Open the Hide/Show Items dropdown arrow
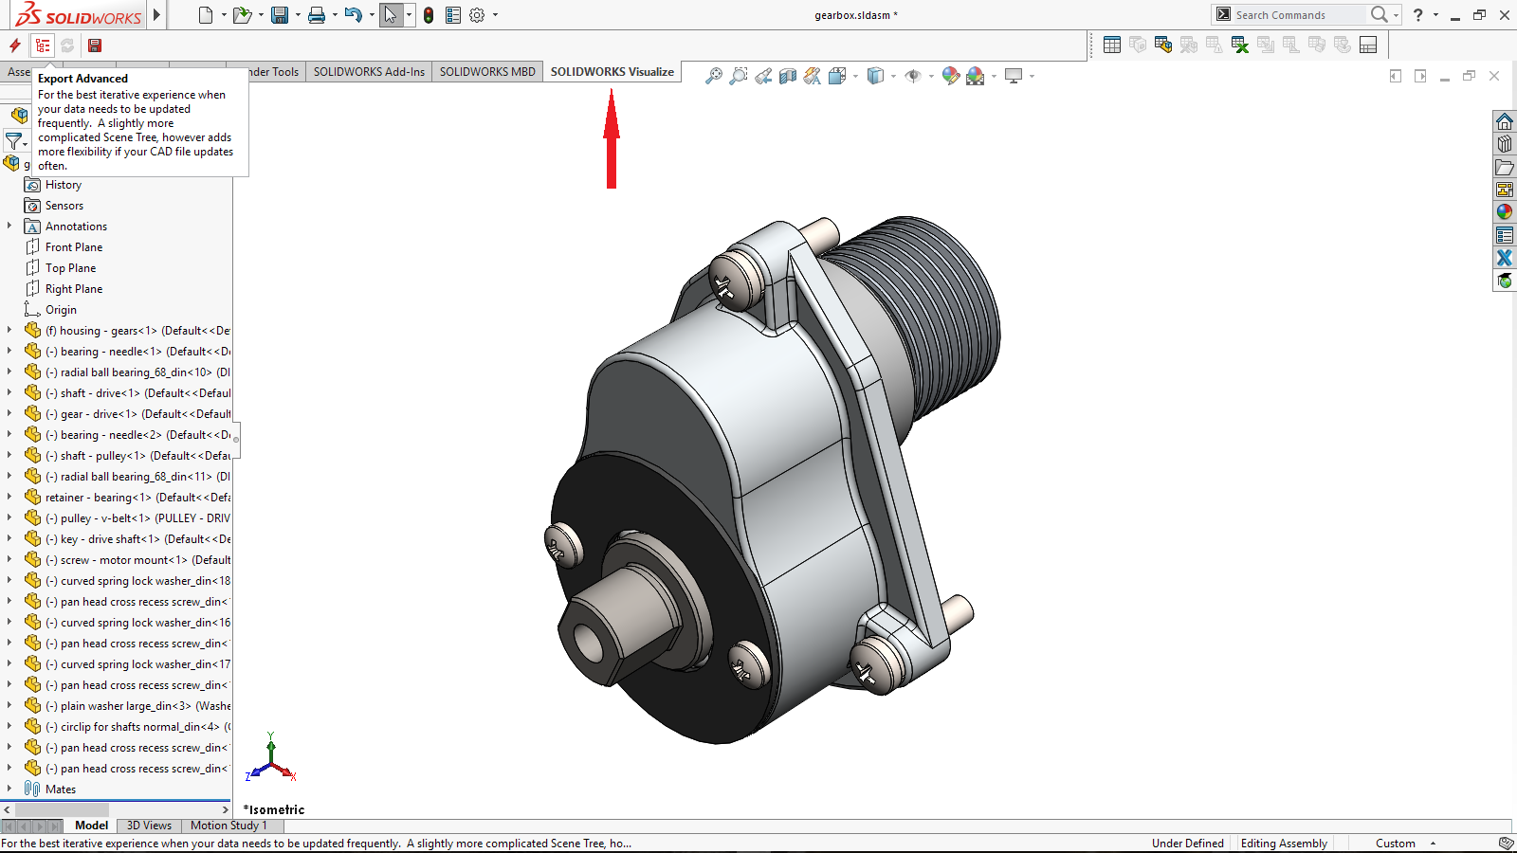The height and width of the screenshot is (853, 1517). coord(931,76)
